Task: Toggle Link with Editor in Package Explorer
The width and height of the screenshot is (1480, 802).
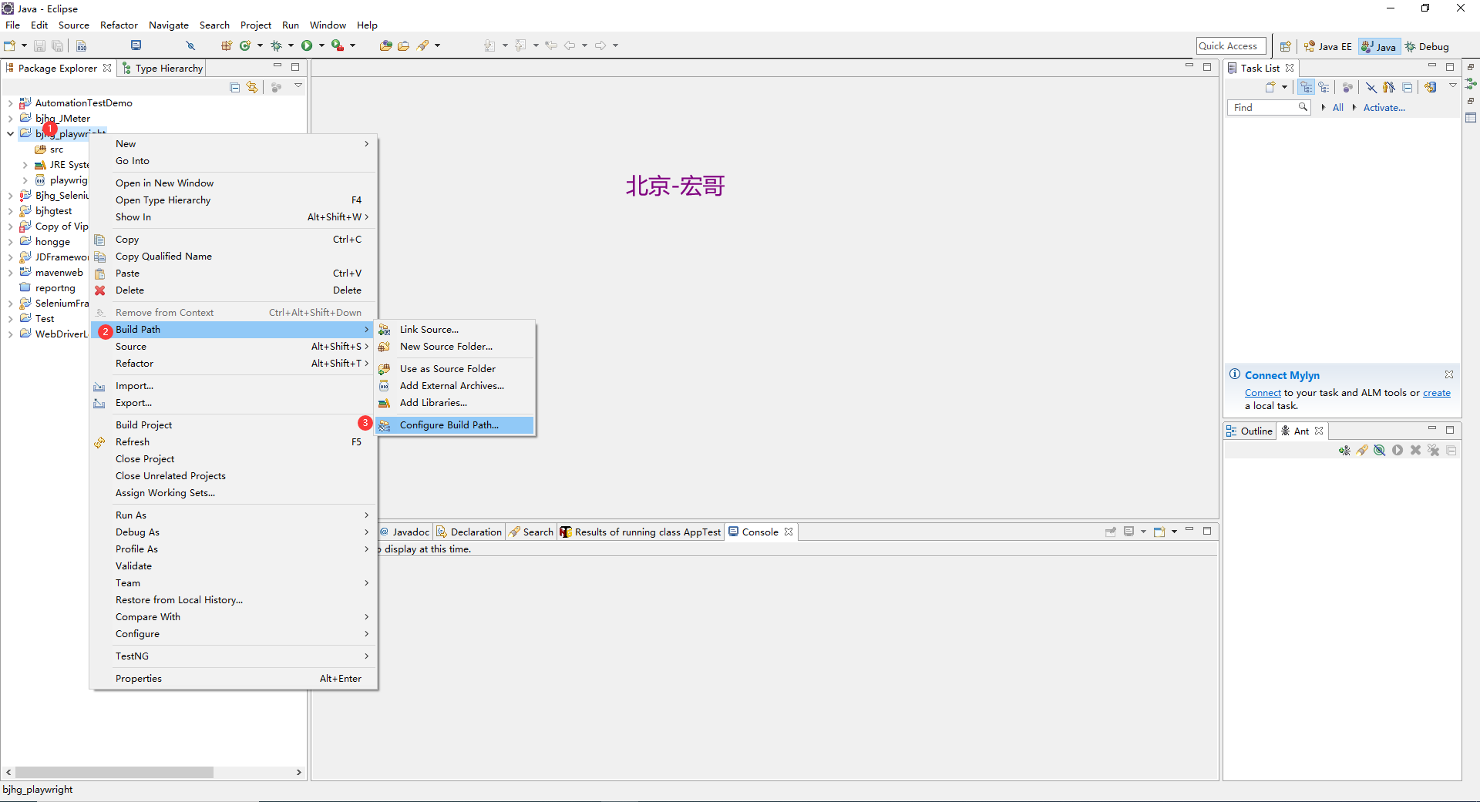Action: click(x=252, y=86)
